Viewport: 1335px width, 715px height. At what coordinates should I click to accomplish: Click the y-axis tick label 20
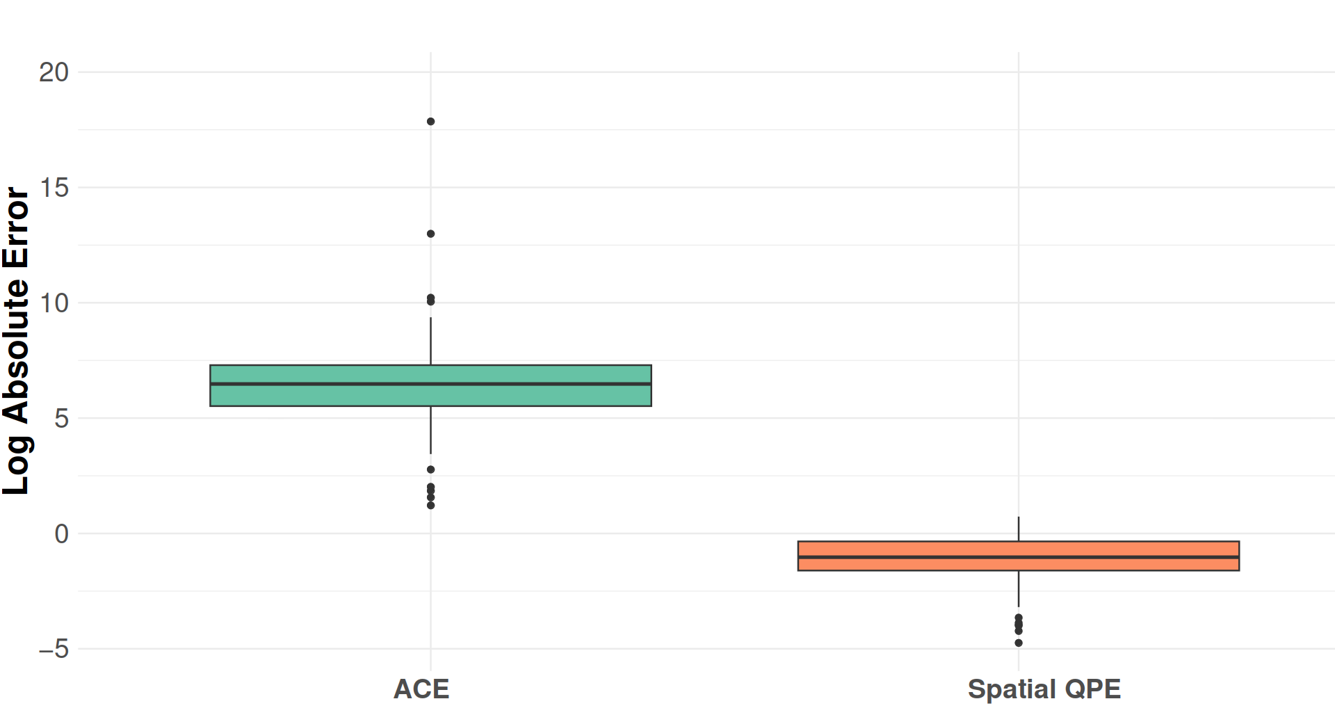coord(54,72)
